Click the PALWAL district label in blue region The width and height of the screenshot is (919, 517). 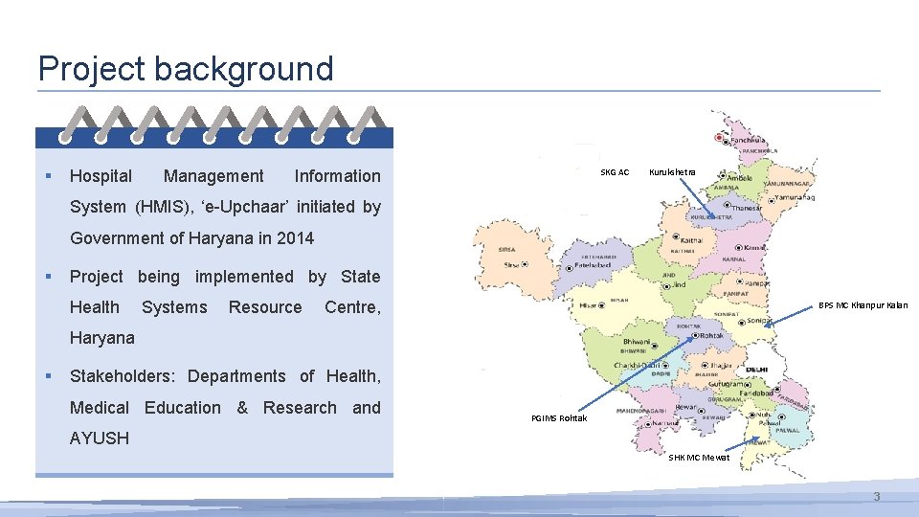coord(788,430)
